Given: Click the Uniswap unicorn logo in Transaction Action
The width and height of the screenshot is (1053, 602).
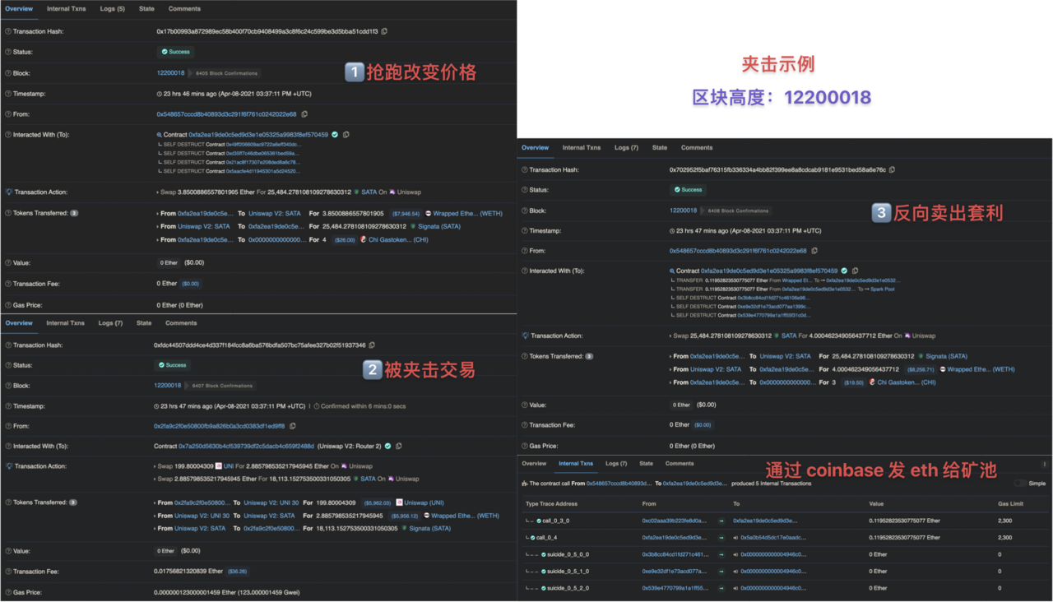Looking at the screenshot, I should pos(392,192).
